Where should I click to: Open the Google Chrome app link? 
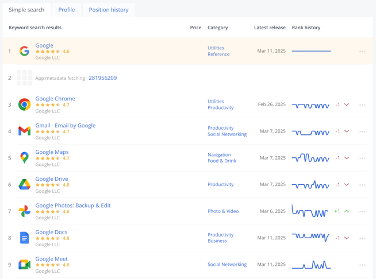click(x=55, y=99)
